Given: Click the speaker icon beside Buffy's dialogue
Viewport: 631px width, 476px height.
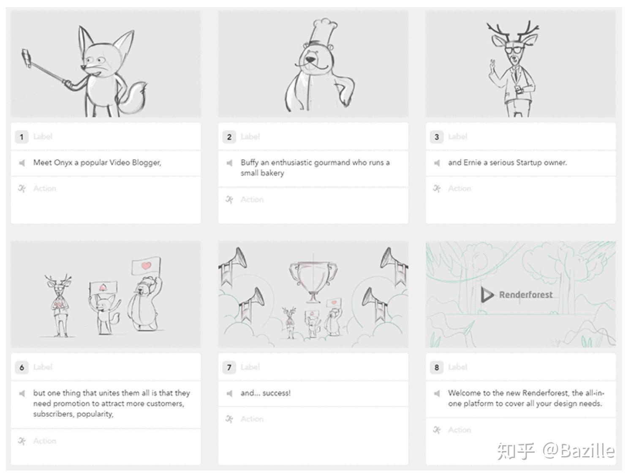Looking at the screenshot, I should 229,163.
